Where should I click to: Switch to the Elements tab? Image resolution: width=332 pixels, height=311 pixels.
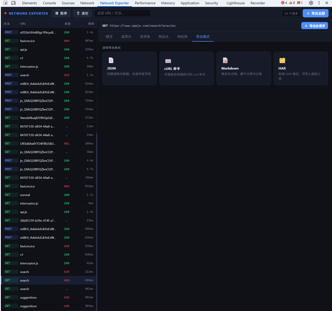coord(29,3)
